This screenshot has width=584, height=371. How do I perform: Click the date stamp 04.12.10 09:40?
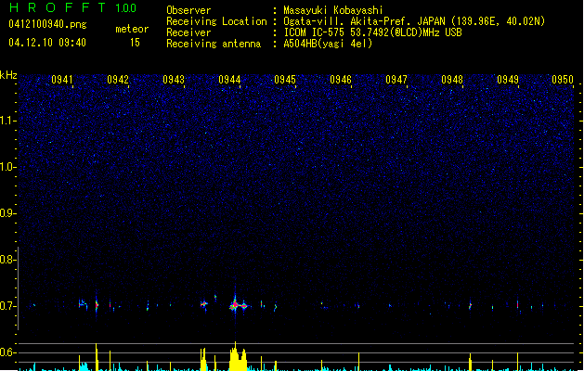click(47, 43)
